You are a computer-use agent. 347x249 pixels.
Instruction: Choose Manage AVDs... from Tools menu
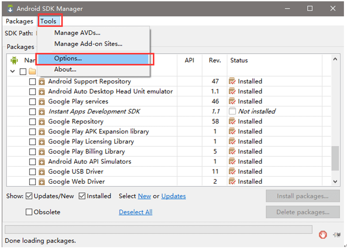(x=77, y=33)
